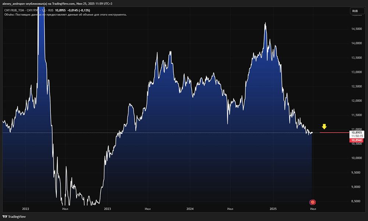This screenshot has height=221, width=368.
Task: Open the RUB currency selector
Action: pyautogui.click(x=357, y=11)
